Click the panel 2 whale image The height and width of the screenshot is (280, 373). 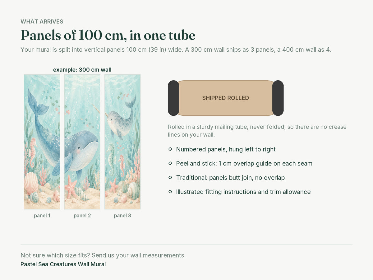click(82, 142)
